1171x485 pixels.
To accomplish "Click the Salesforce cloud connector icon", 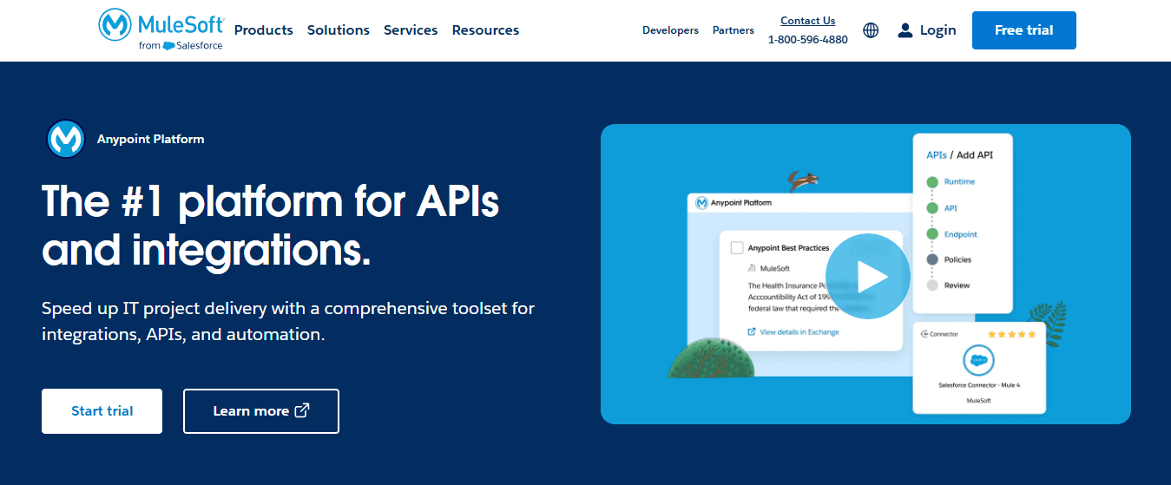I will 978,360.
